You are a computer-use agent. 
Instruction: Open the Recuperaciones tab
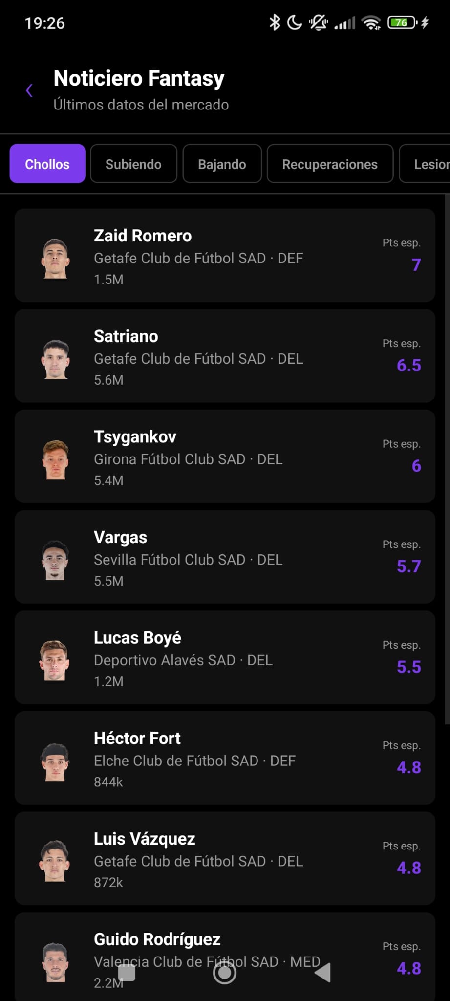tap(330, 164)
